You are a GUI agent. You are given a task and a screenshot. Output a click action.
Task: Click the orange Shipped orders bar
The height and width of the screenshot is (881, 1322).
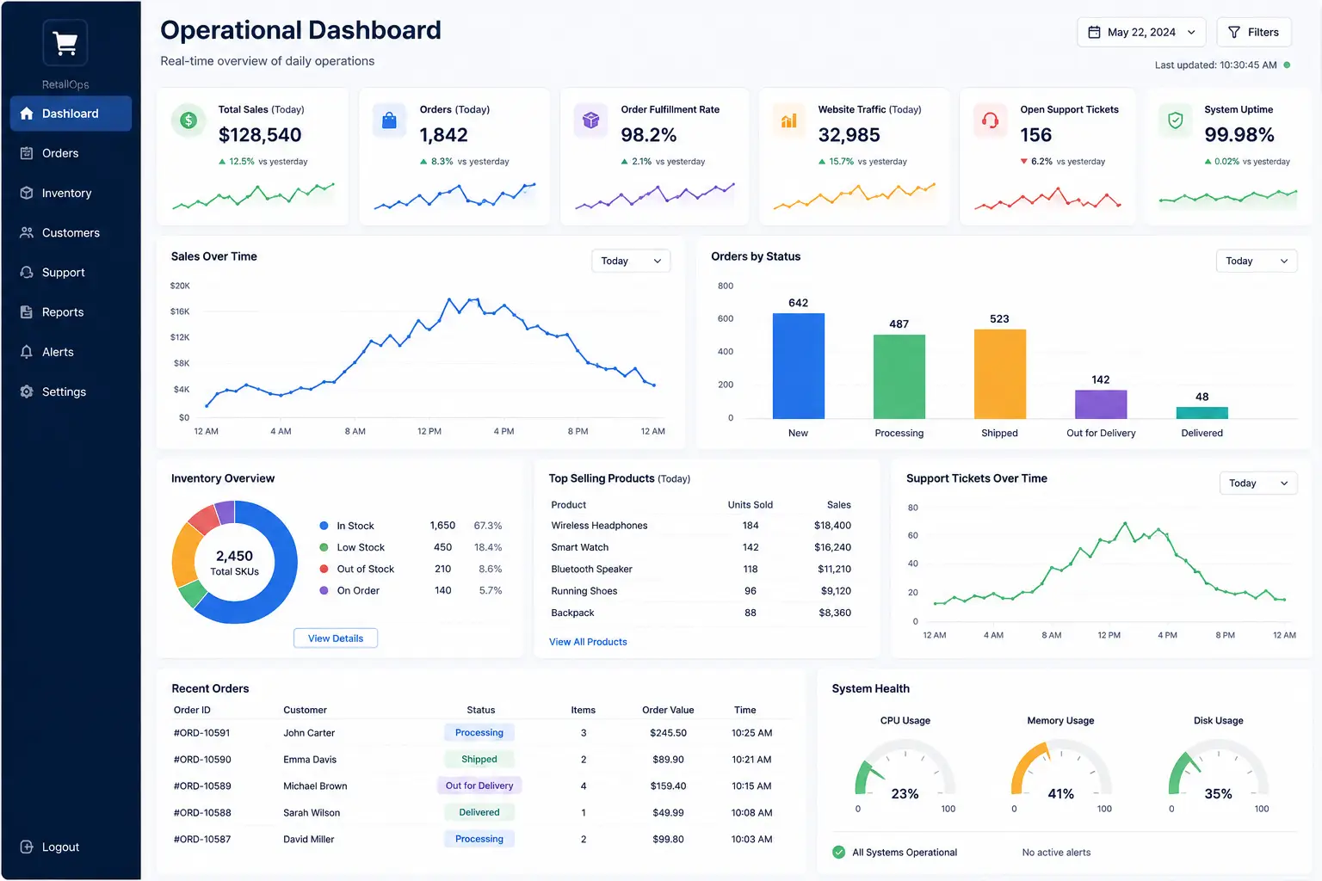(x=1000, y=374)
